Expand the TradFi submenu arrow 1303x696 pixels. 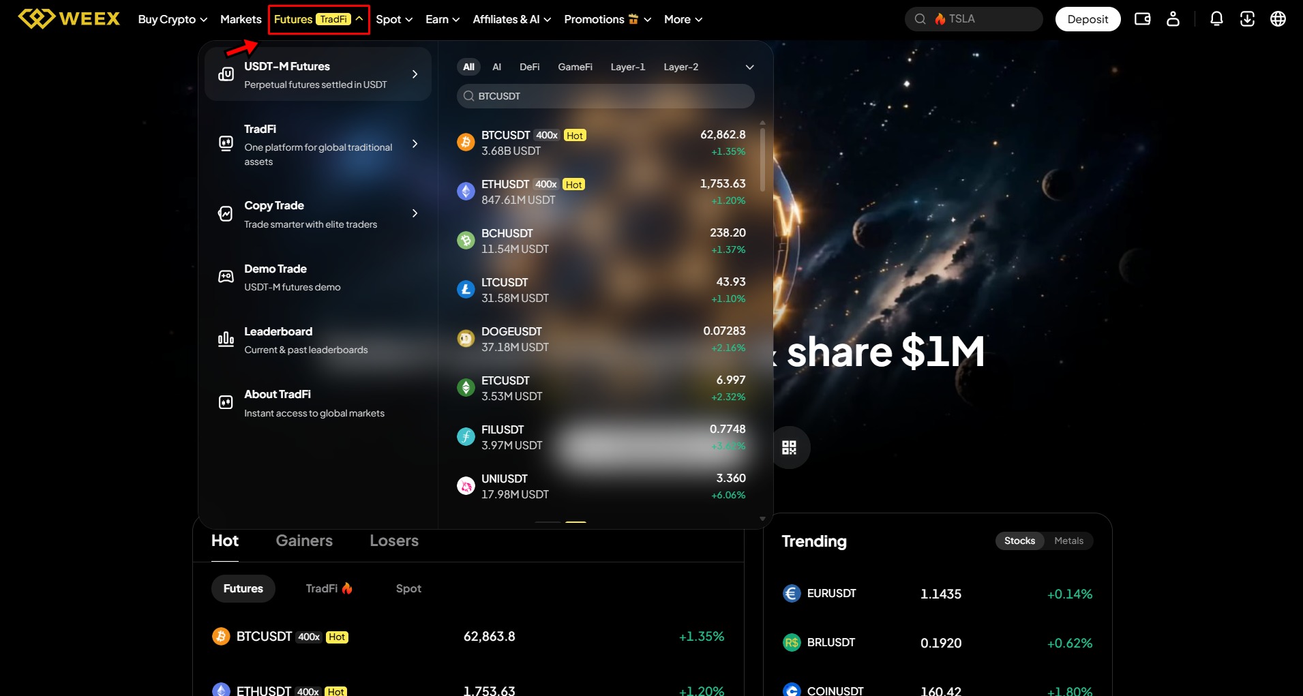coord(415,144)
